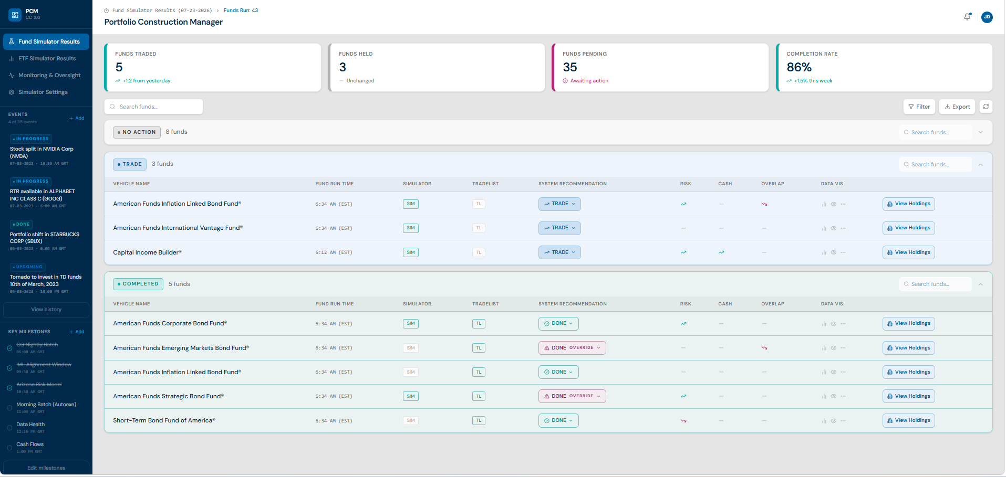The height and width of the screenshot is (477, 1006).
Task: Open the notifications bell
Action: [x=967, y=17]
